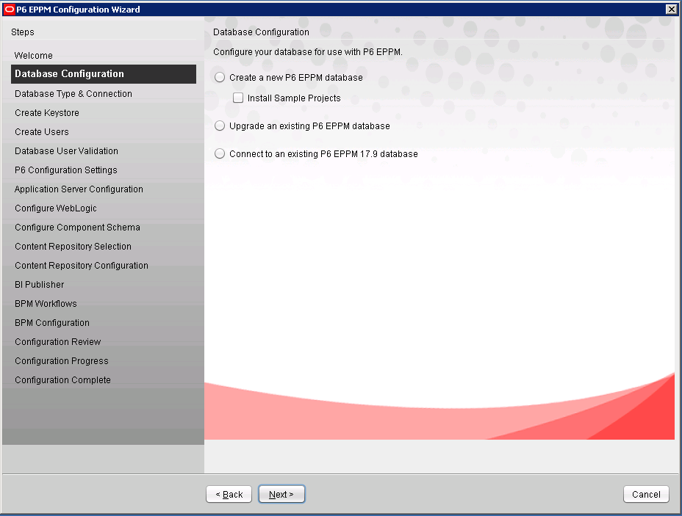Close the P6 EPPM Configuration Wizard window
The height and width of the screenshot is (516, 682).
[671, 9]
